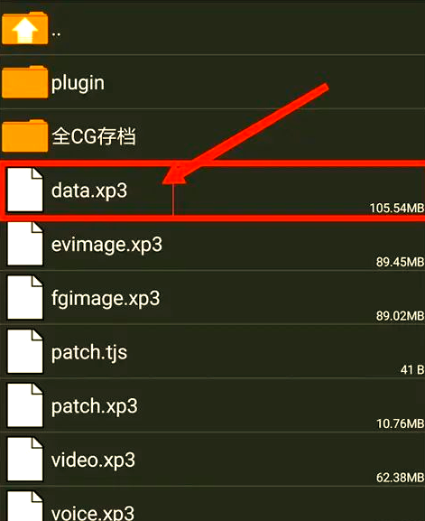
Task: Open the 全CG存档 folder icon
Action: coord(25,135)
